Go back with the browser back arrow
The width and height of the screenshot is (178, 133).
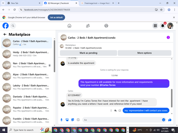4,10
